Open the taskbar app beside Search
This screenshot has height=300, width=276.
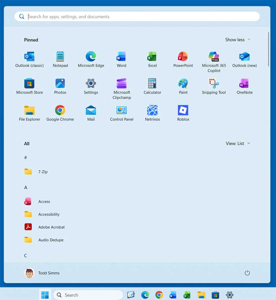click(131, 295)
